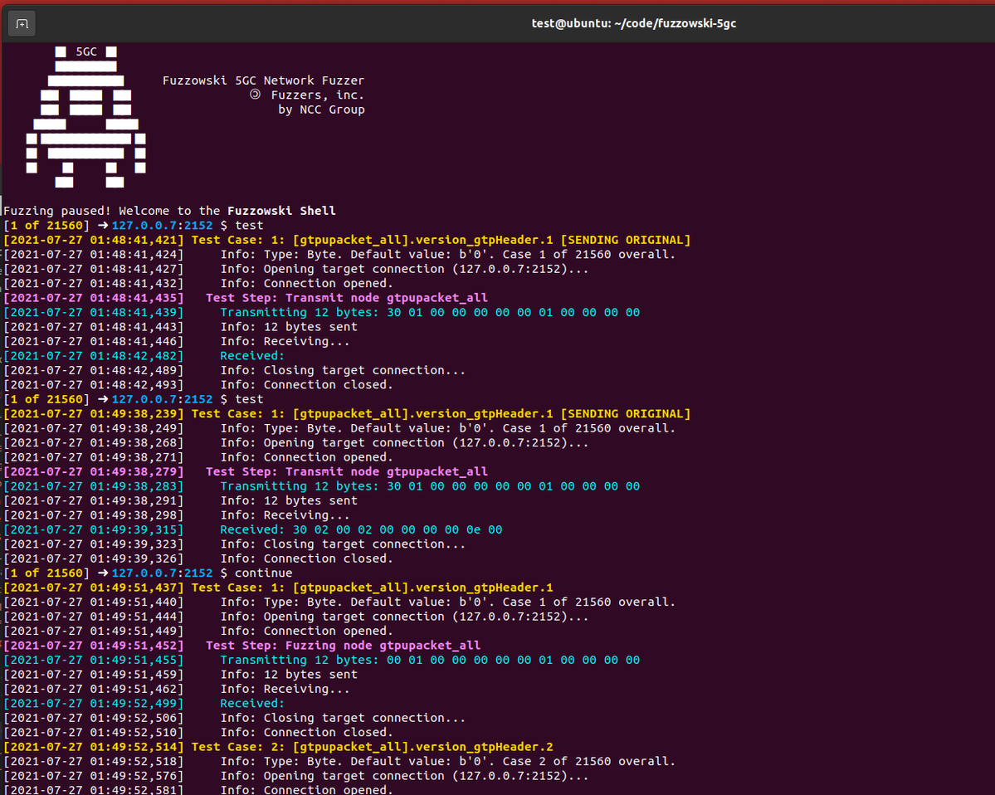
Task: Click the Test Case line timestamped 01:48:41,421
Action: tap(347, 240)
